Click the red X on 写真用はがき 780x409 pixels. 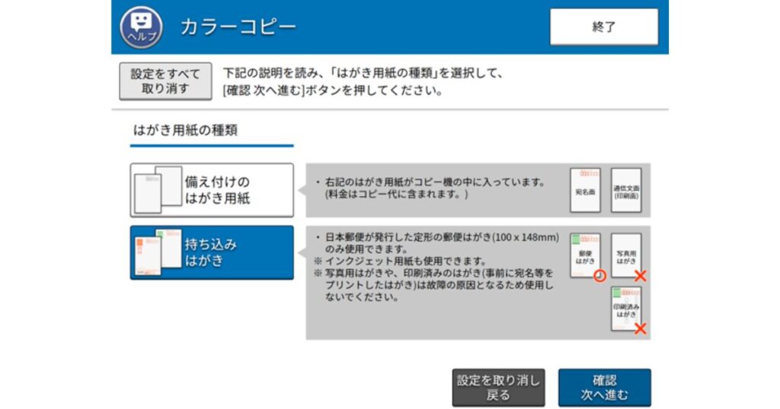[641, 276]
